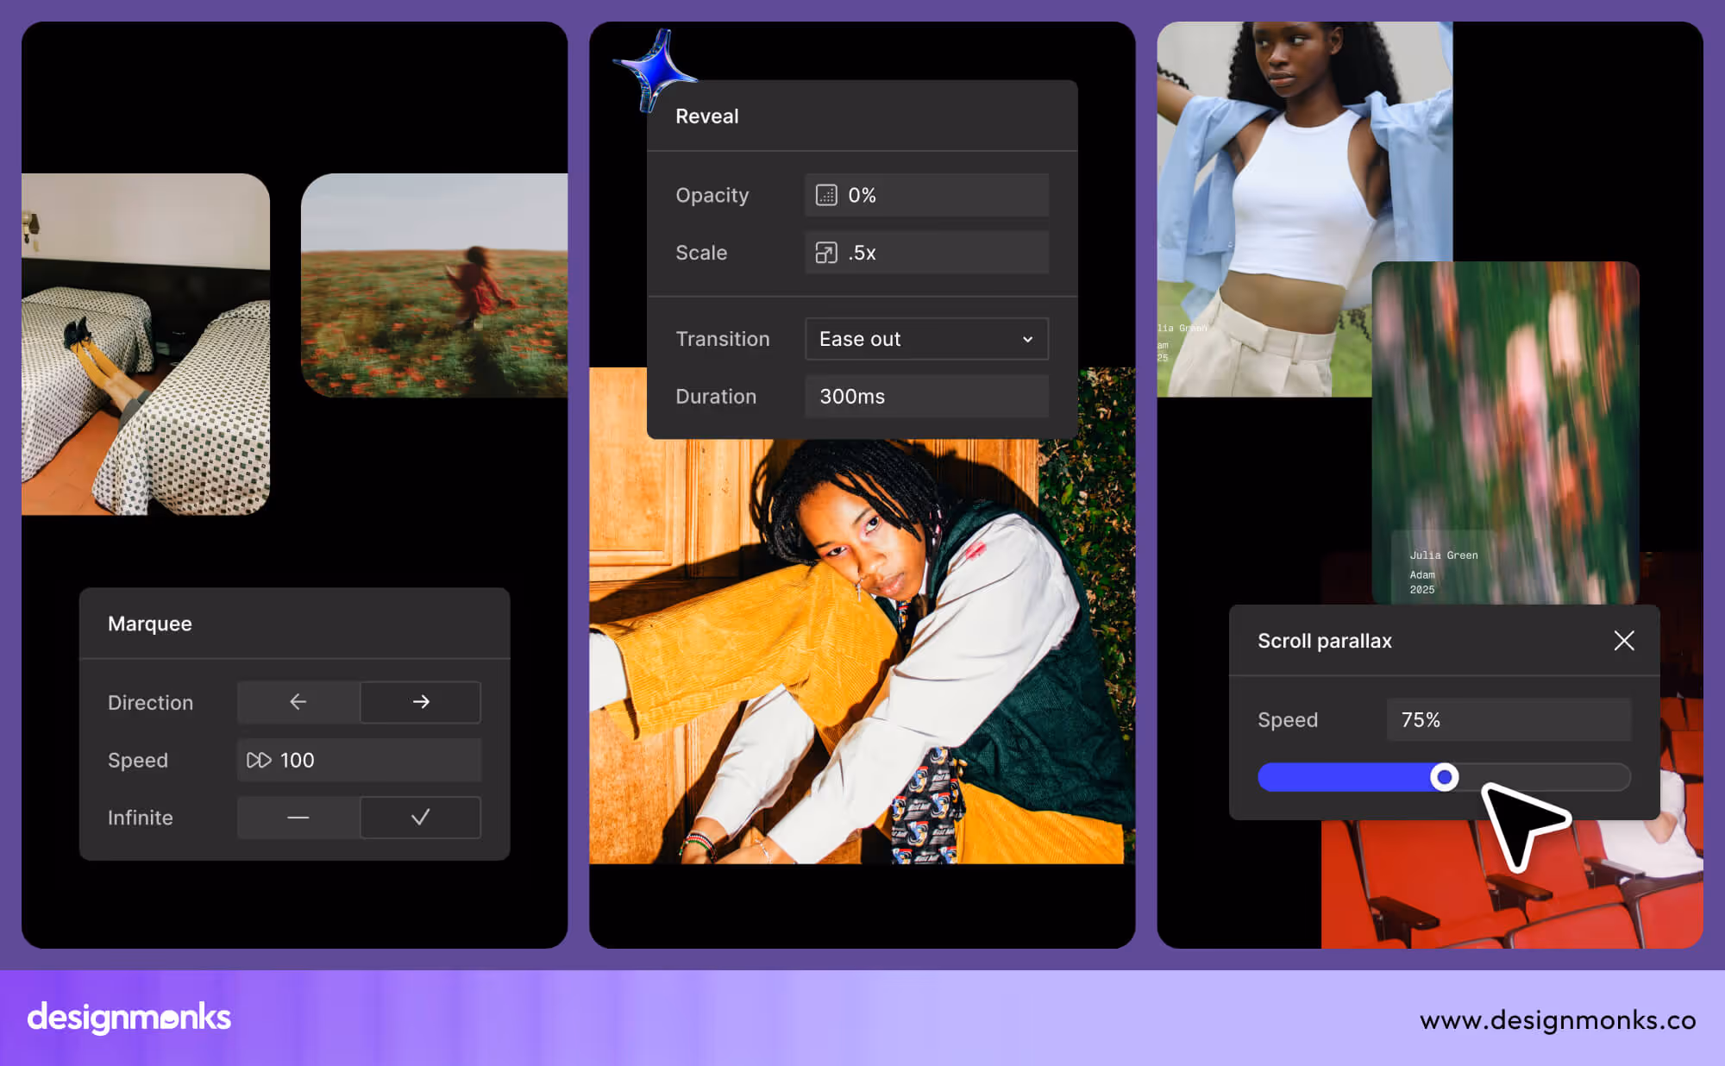Click the blue parallax speed slider handle
Image resolution: width=1725 pixels, height=1066 pixels.
[x=1444, y=777]
